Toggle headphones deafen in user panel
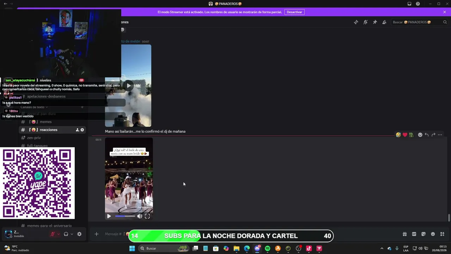Screen dimensions: 451x254 coord(66,234)
